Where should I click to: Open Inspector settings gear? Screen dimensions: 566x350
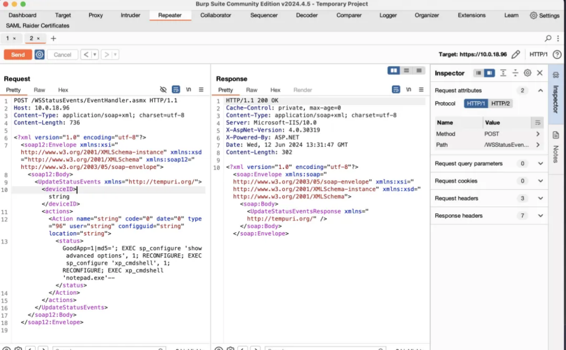pos(528,73)
